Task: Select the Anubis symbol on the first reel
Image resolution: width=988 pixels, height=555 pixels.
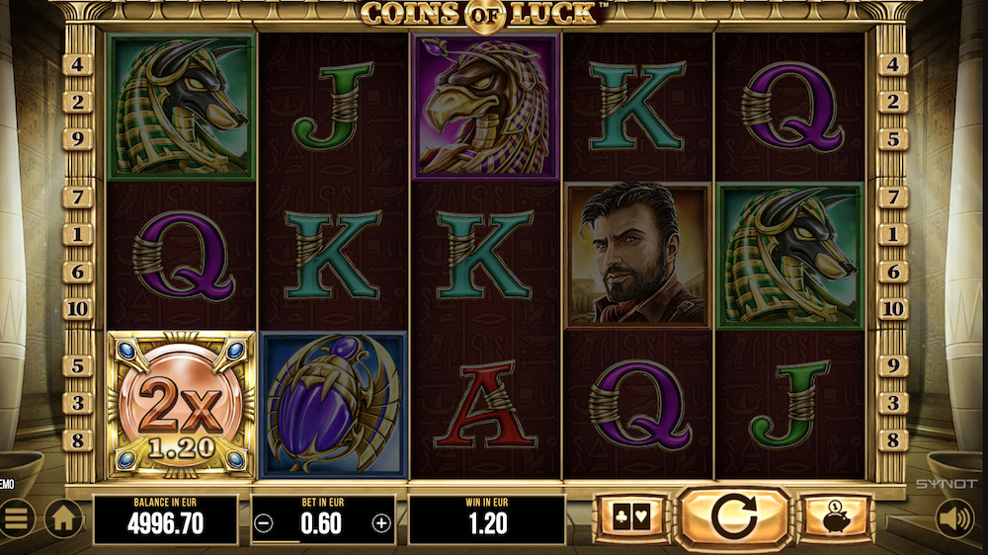Action: 182,107
